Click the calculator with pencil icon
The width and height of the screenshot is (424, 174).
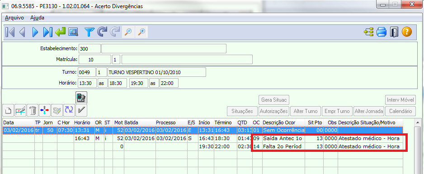pyautogui.click(x=81, y=98)
